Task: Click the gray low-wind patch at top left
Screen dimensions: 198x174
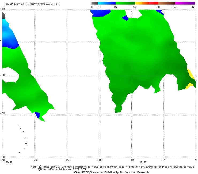Action: 3,16
